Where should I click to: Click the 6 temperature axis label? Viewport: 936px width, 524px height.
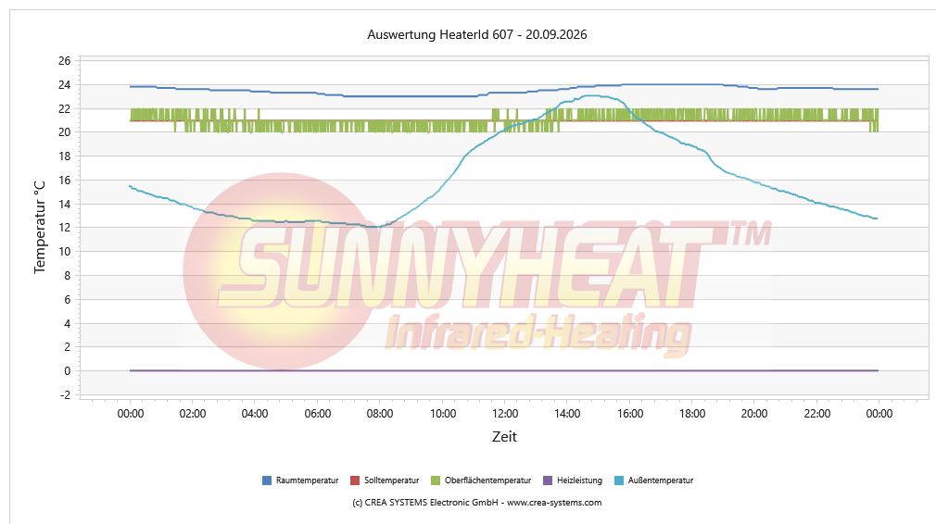pos(68,299)
